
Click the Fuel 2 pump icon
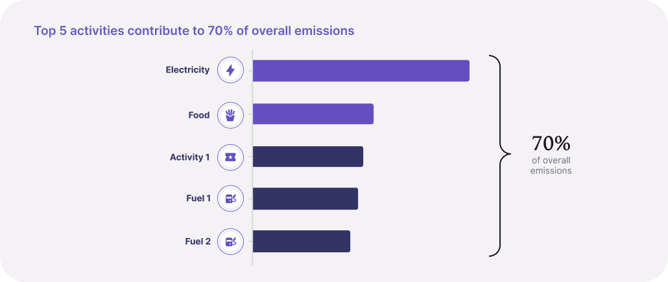tap(230, 242)
